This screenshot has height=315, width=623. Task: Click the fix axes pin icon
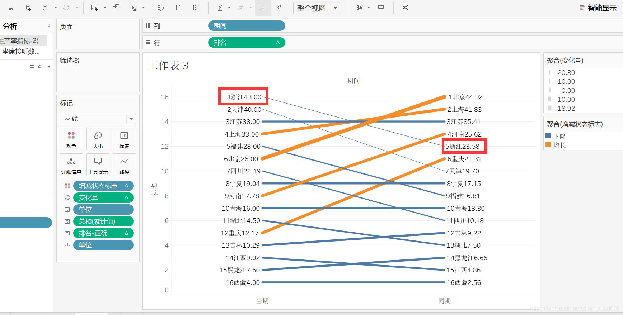click(x=279, y=8)
